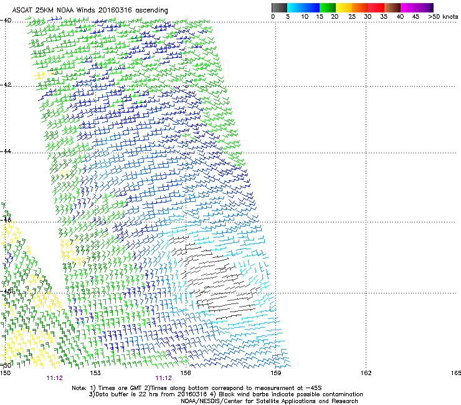Click the green 15-20 knots legend swatch
461x405 pixels.
[328, 7]
